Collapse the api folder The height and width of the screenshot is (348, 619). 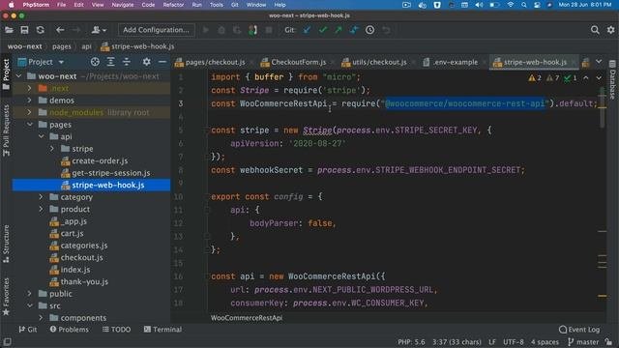pos(41,136)
